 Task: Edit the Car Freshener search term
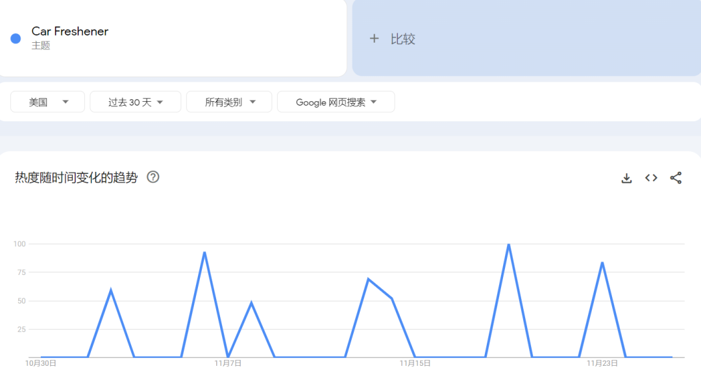(69, 31)
